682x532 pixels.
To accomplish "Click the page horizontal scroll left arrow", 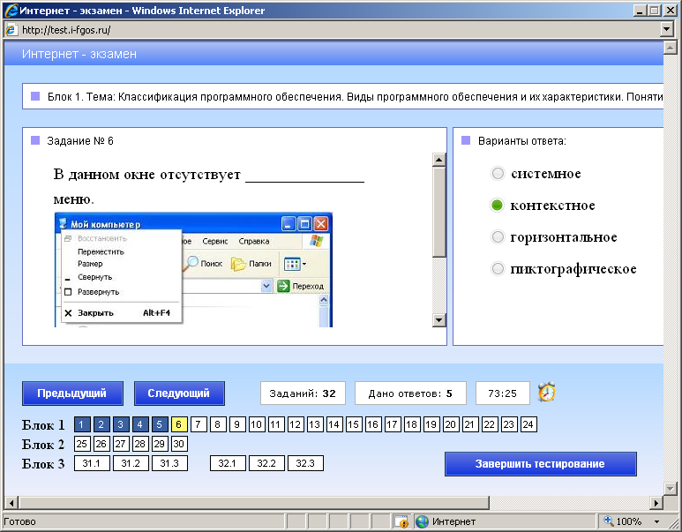I will 11,503.
